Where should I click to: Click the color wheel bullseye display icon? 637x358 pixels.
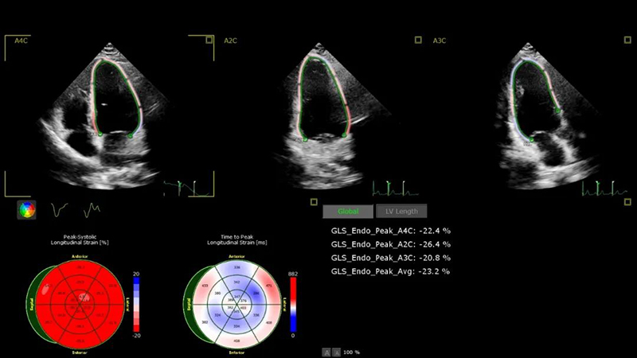click(27, 210)
